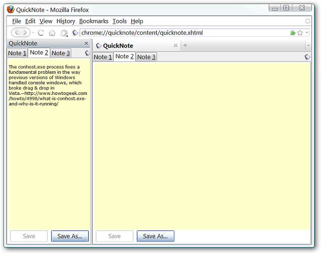Click Save As... in main panel
The width and height of the screenshot is (321, 254).
[155, 236]
